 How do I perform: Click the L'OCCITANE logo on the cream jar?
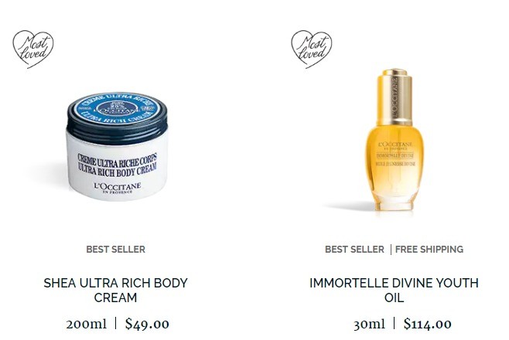coord(118,188)
